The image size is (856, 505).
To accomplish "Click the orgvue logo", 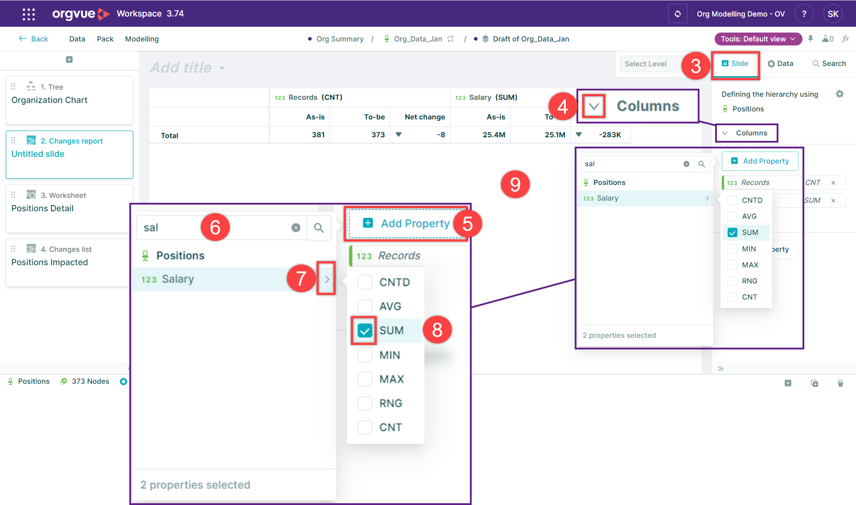I will pyautogui.click(x=81, y=14).
